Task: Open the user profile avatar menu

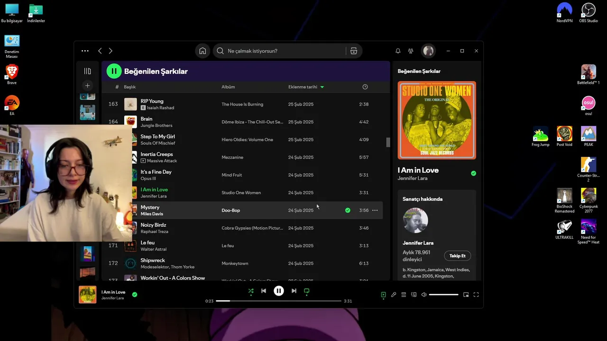Action: coord(428,51)
